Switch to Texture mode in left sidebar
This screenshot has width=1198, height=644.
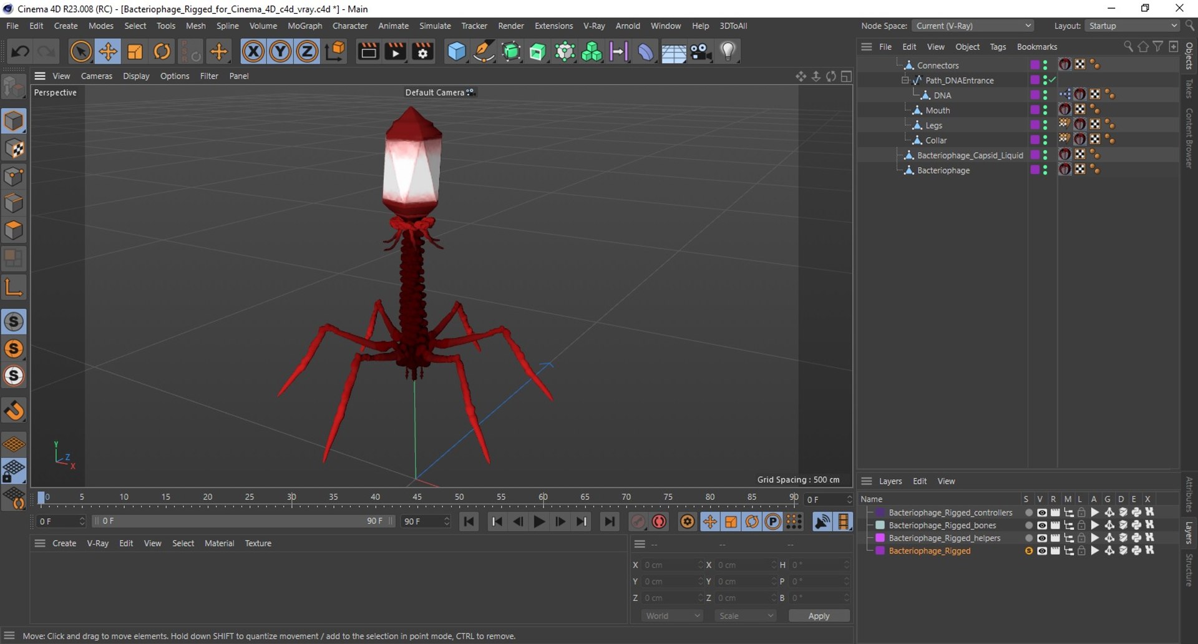point(14,149)
